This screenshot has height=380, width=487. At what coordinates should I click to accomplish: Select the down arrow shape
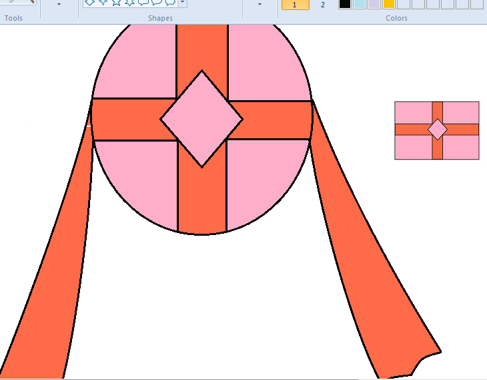89,3
